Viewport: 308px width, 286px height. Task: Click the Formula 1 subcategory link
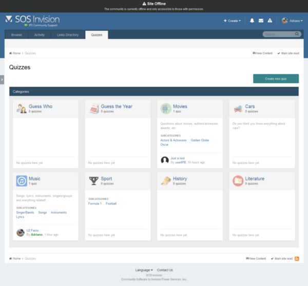point(95,203)
